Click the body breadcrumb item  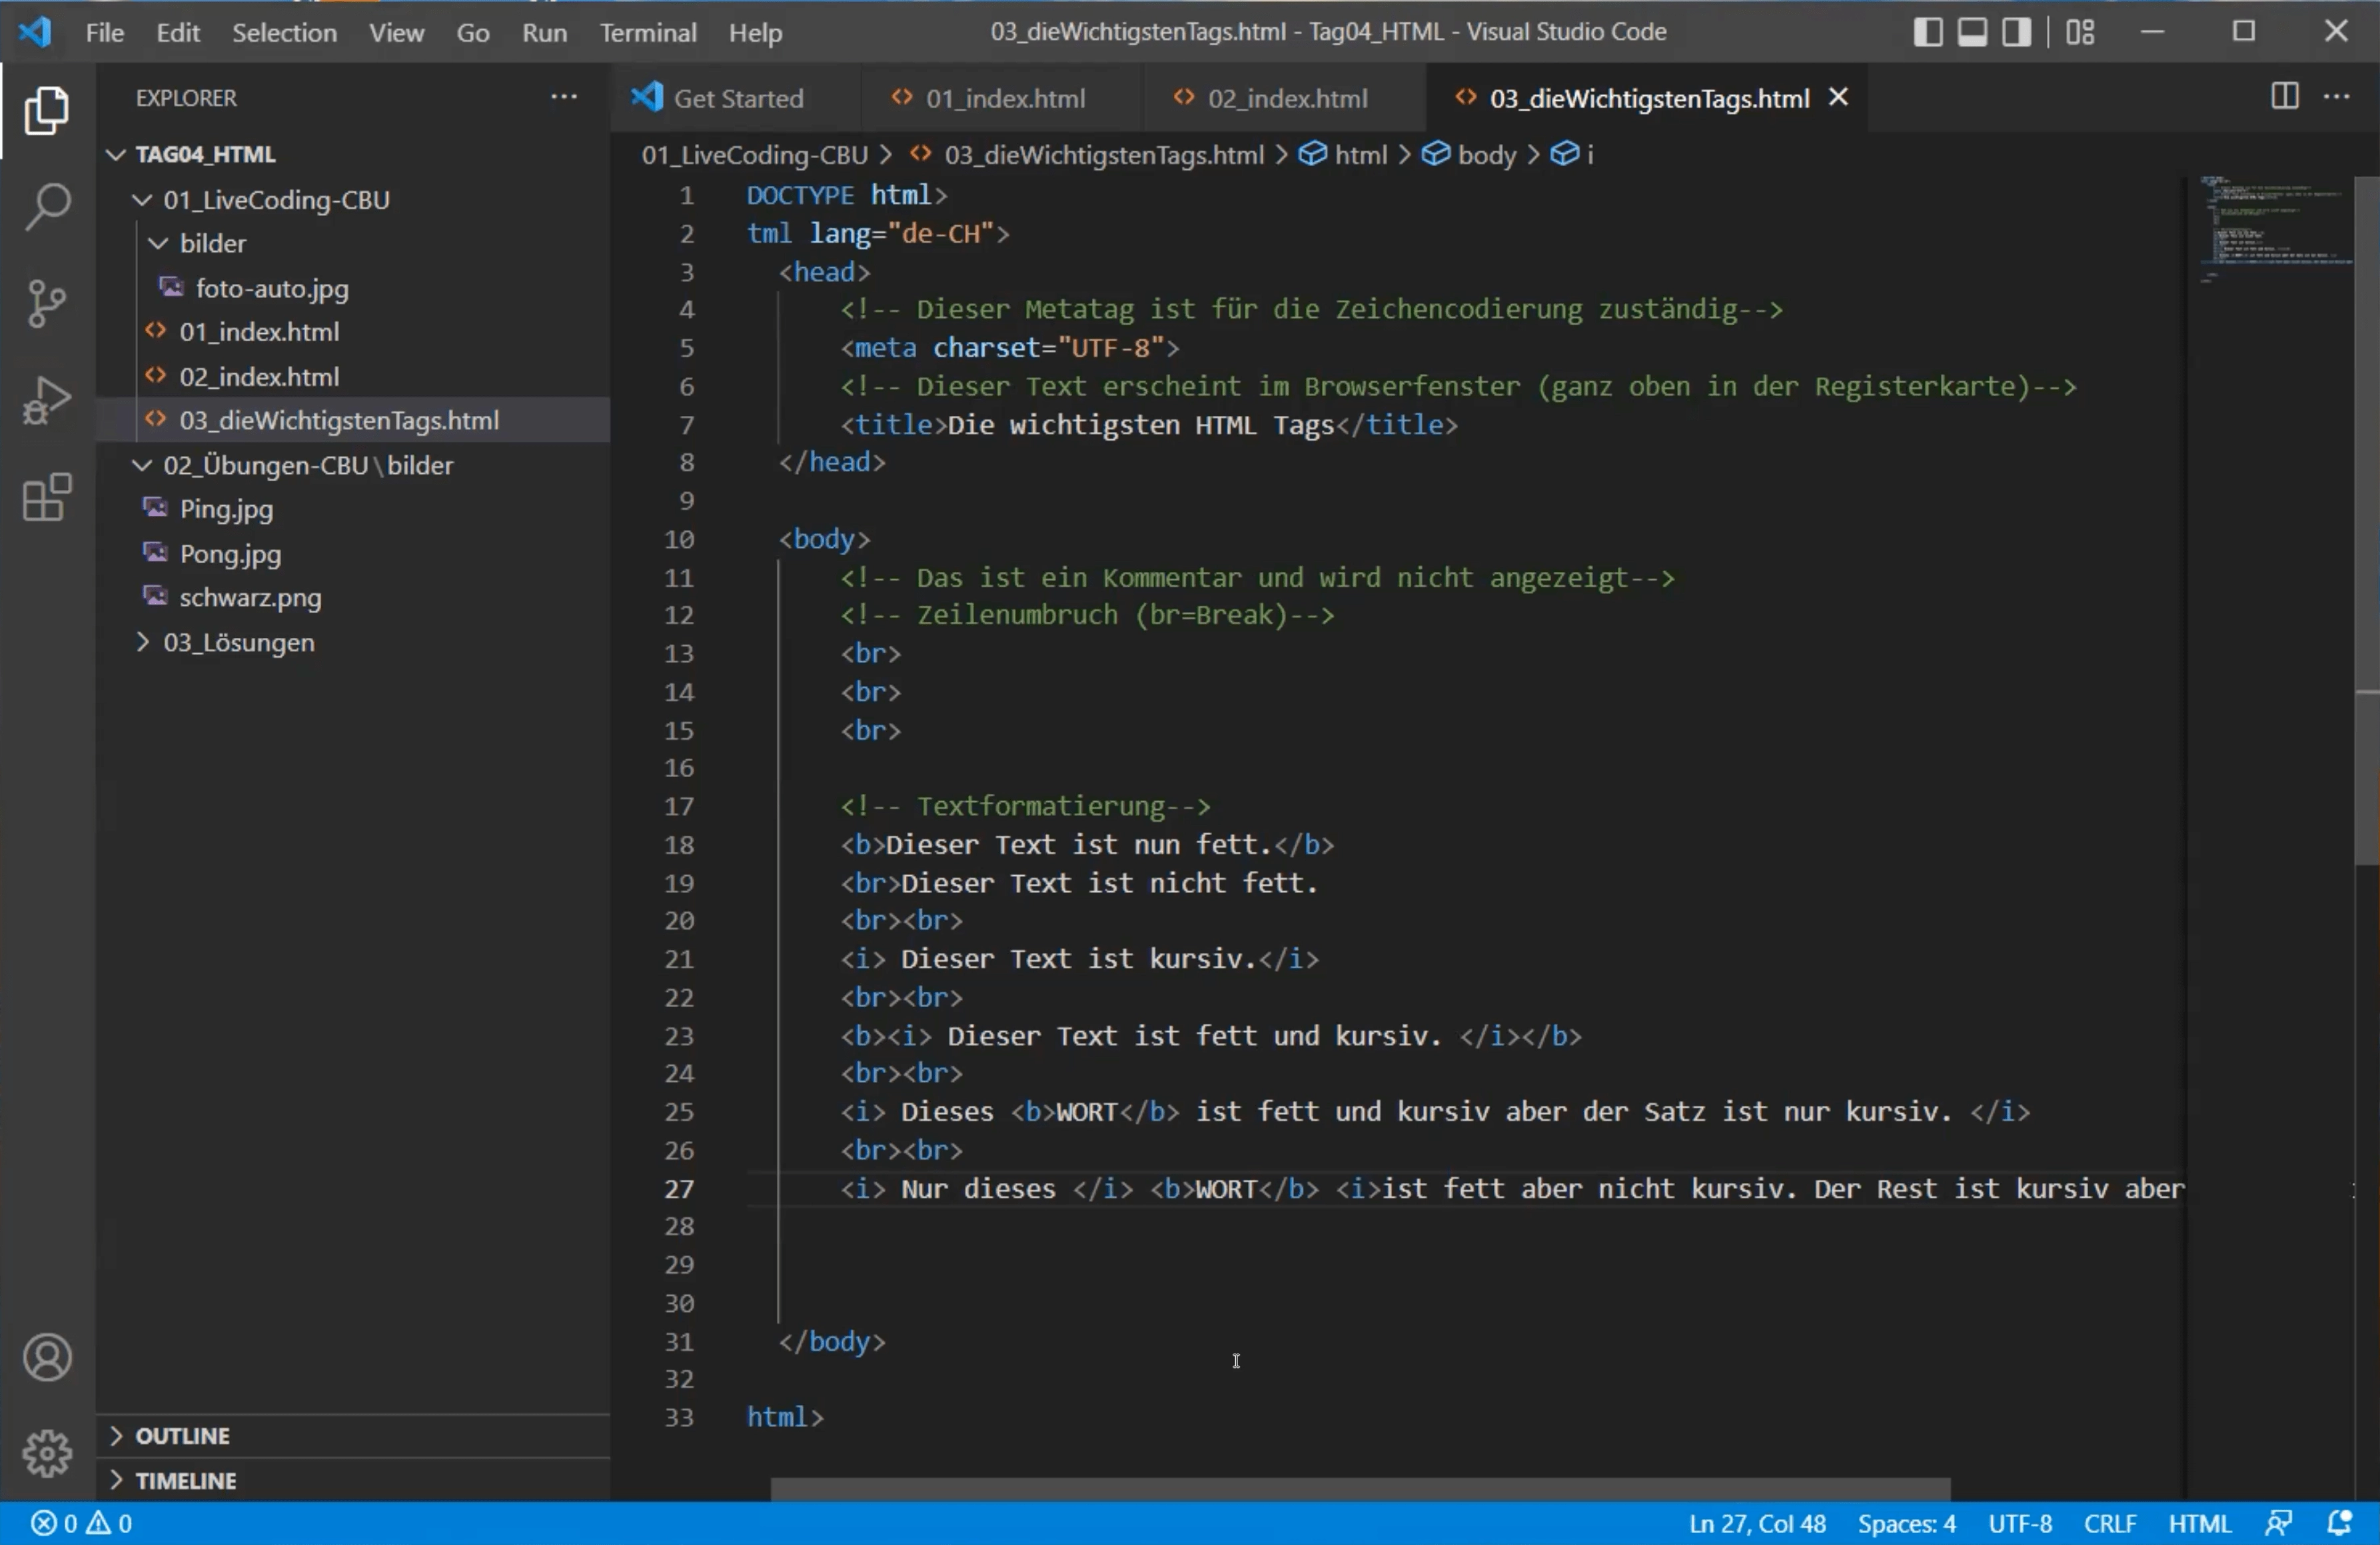(1487, 155)
